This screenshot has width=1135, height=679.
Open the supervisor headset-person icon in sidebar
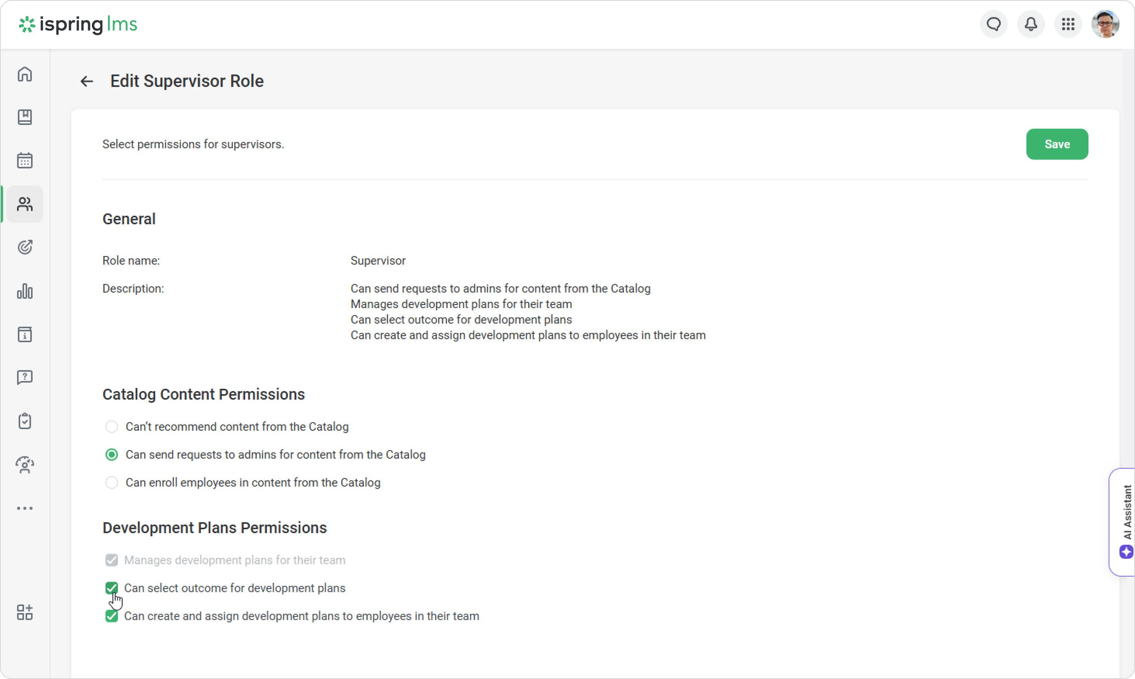point(25,465)
